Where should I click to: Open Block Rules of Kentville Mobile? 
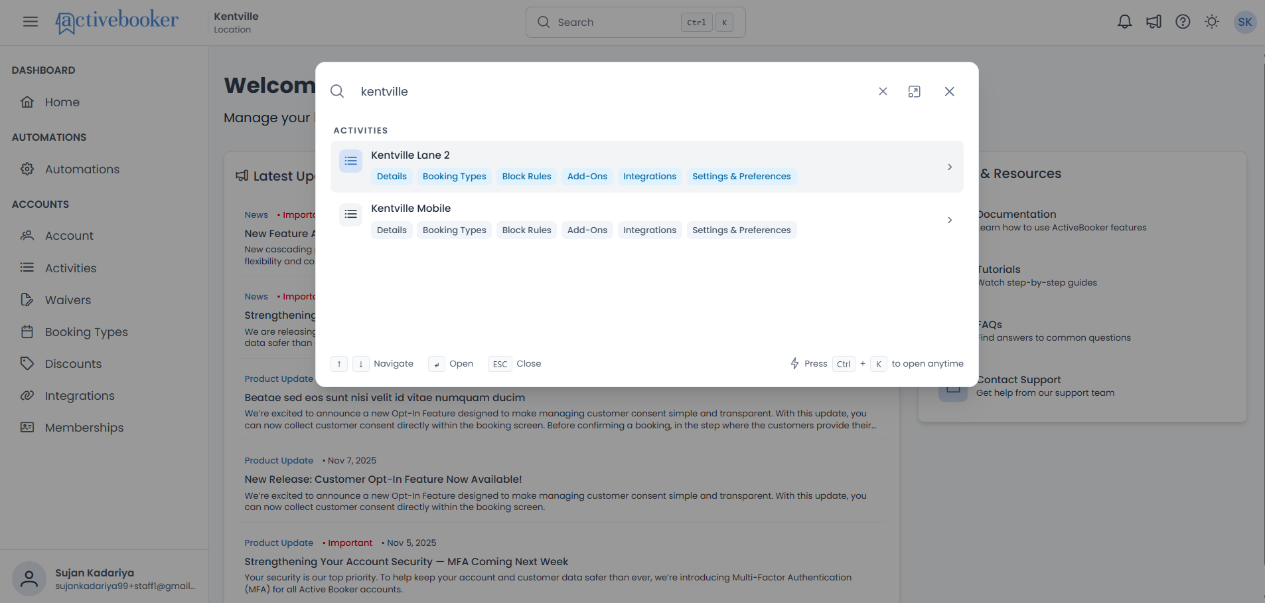click(527, 230)
